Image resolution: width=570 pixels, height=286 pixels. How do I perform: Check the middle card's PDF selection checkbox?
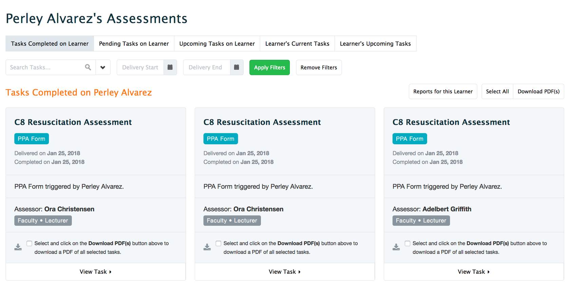218,243
